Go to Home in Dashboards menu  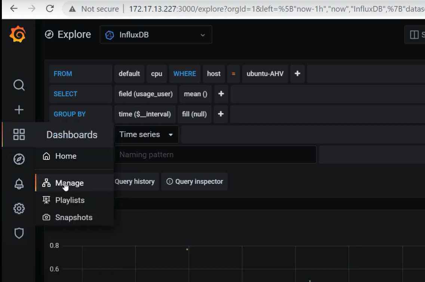click(66, 156)
